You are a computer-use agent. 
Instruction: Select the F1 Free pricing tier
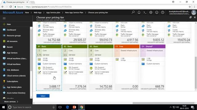click(127, 67)
